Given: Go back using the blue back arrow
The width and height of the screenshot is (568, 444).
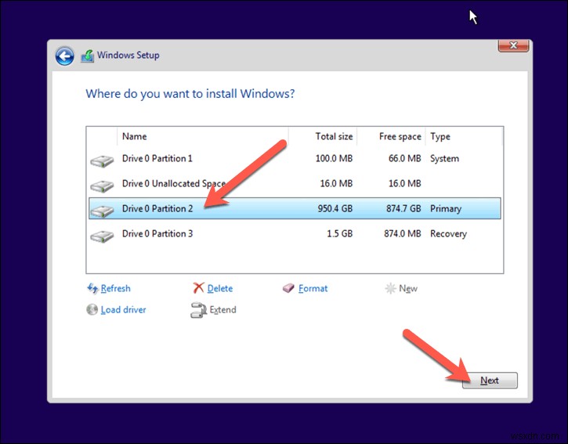Looking at the screenshot, I should [64, 56].
